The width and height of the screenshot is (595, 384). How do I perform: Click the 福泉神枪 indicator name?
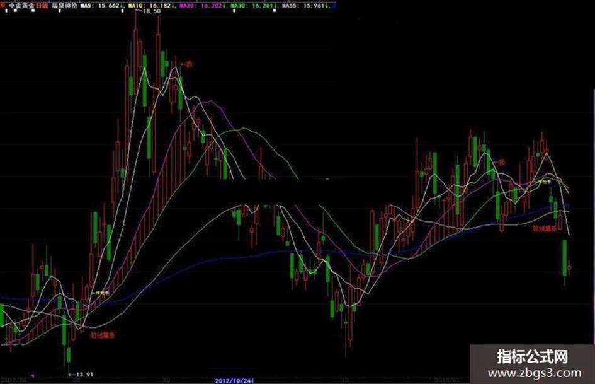pos(64,6)
